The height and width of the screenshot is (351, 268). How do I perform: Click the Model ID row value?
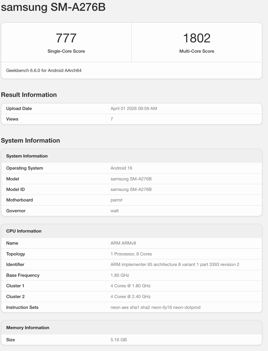click(x=131, y=189)
